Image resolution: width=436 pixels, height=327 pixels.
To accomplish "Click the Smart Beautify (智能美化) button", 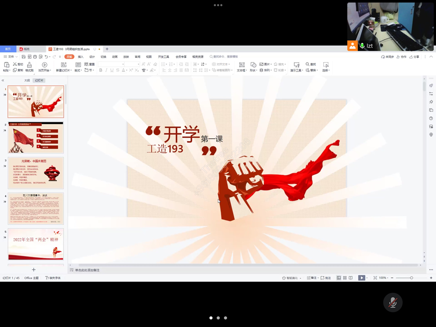I will tap(291, 278).
